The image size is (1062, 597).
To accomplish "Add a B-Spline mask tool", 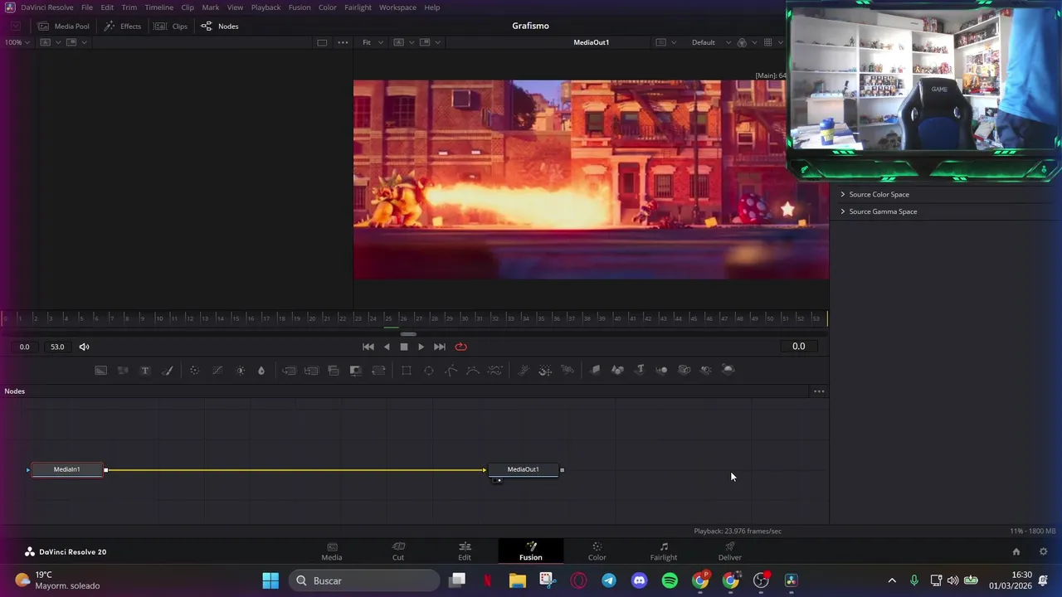I will click(x=473, y=370).
